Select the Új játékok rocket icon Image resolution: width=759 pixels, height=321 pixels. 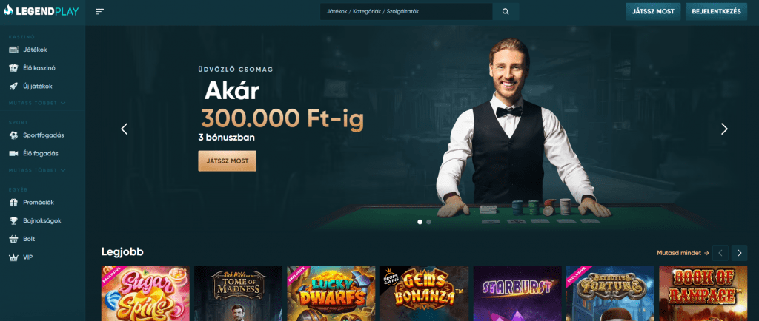coord(13,87)
